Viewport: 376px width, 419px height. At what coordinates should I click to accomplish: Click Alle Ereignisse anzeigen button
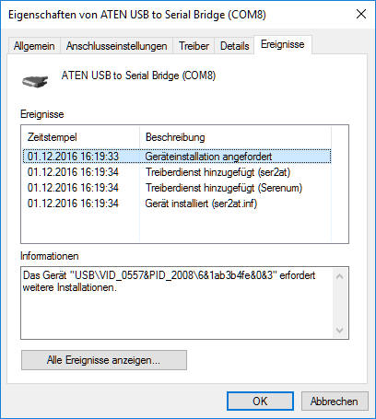104,360
